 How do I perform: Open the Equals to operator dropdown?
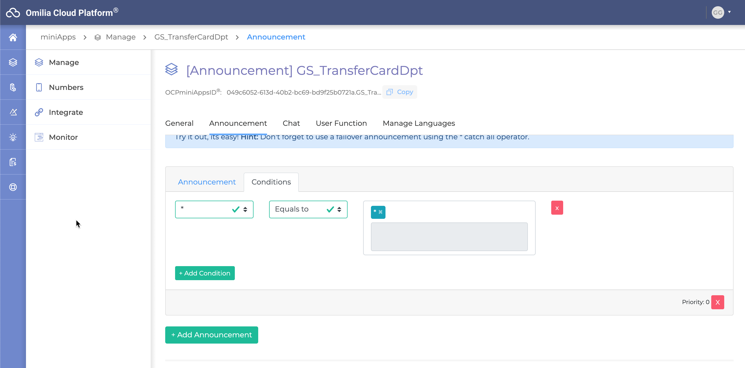(308, 209)
